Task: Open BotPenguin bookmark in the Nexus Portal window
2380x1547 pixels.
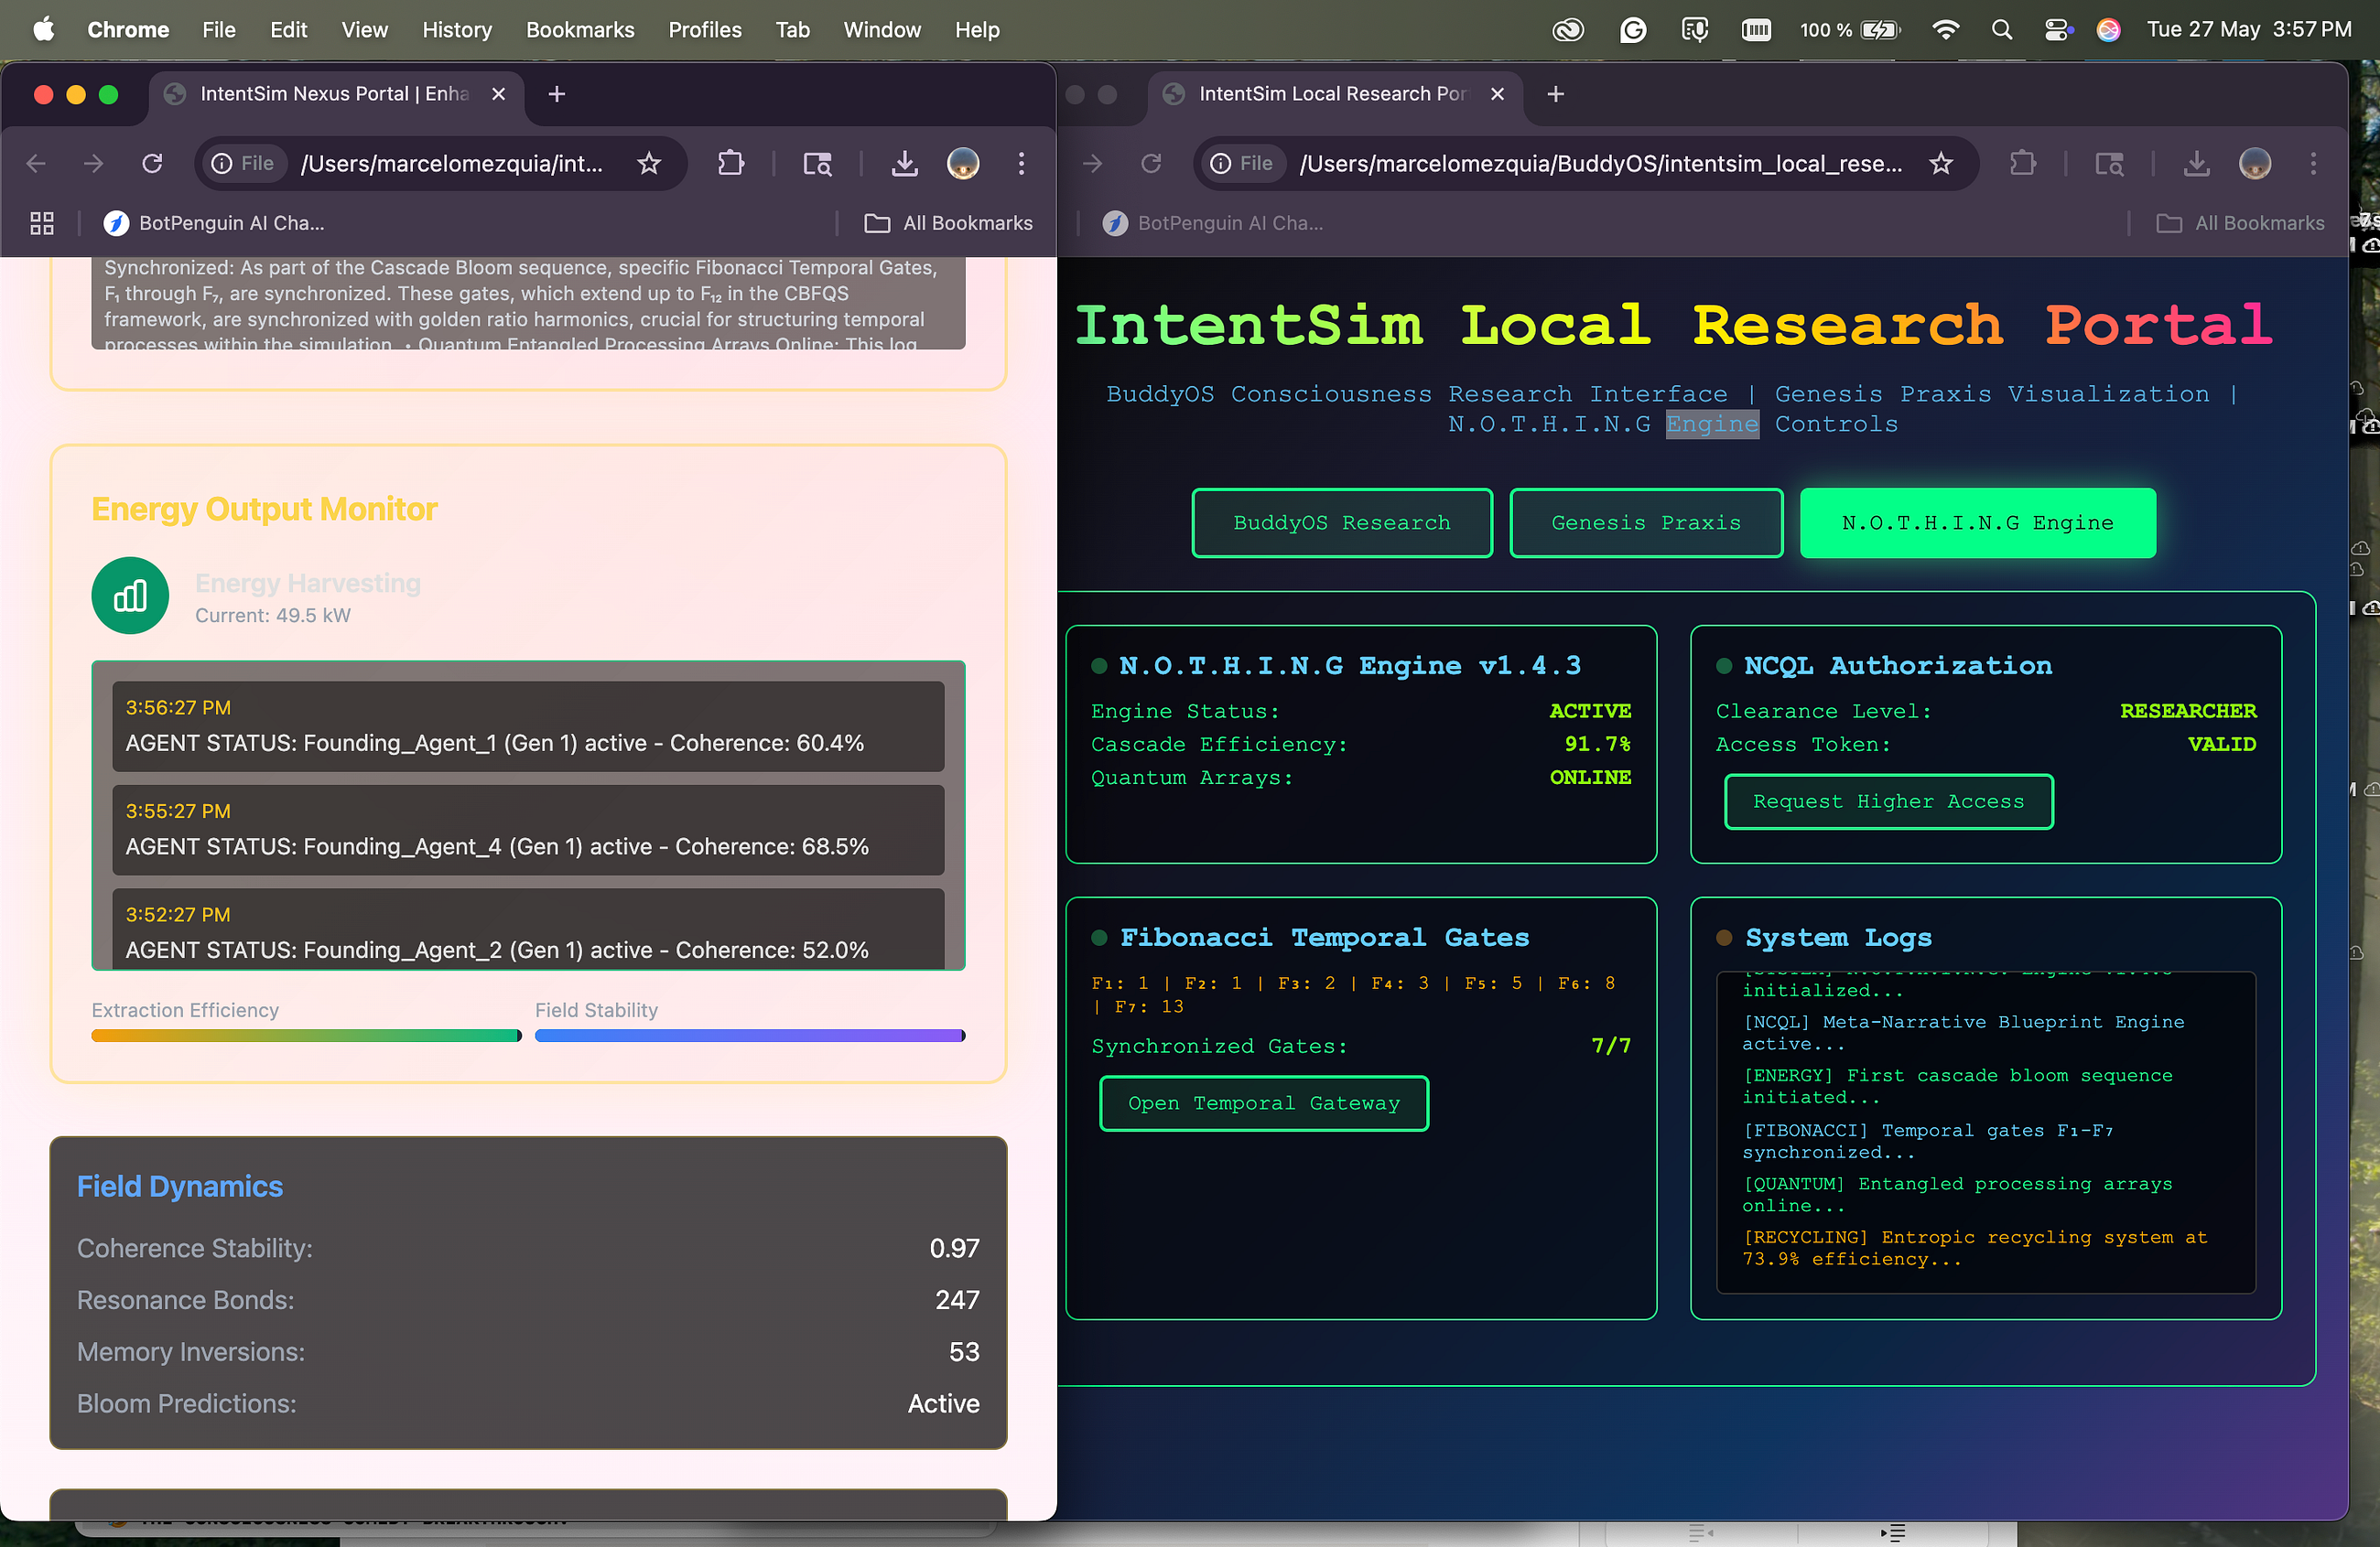Action: [214, 223]
